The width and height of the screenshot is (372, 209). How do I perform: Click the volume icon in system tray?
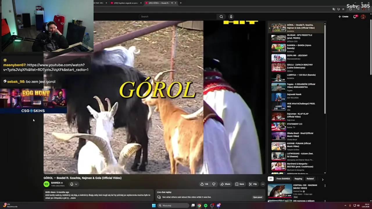click(x=359, y=206)
